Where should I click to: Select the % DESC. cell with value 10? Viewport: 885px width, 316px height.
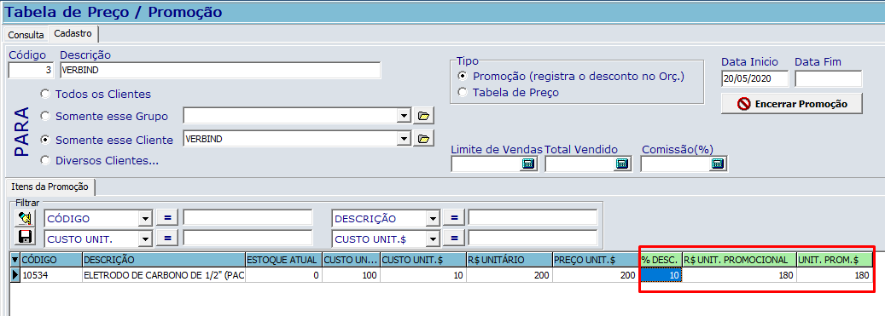(661, 275)
